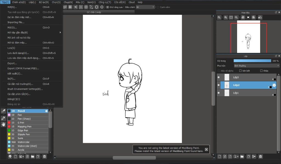Adjust the Độ trong opacity slider
This screenshot has width=281, height=164.
[x=252, y=61]
